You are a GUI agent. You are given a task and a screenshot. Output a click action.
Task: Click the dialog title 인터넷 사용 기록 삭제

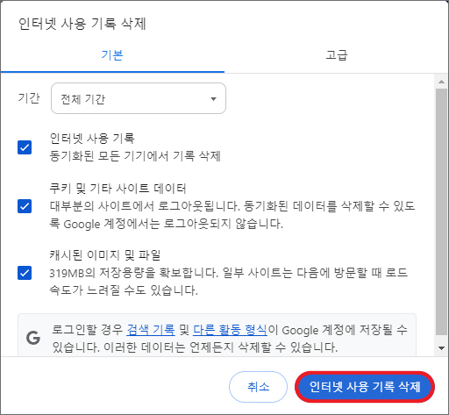[x=82, y=24]
